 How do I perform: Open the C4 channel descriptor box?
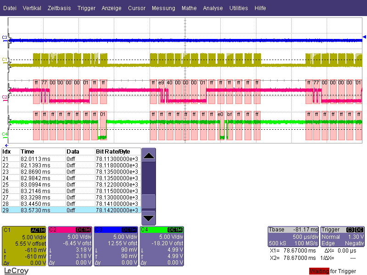(x=162, y=246)
